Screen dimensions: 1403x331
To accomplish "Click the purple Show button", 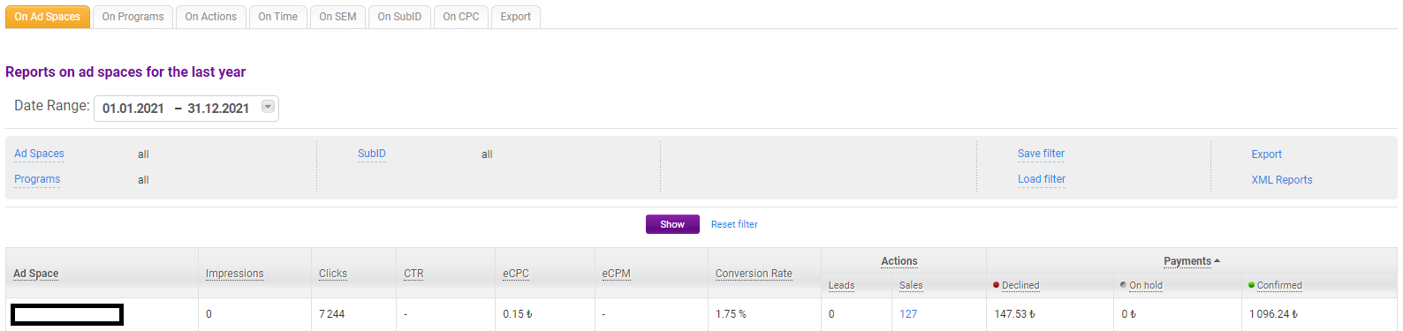I will click(x=672, y=224).
